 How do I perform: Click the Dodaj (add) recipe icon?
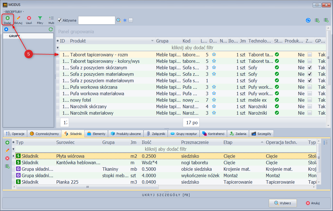(x=8, y=18)
